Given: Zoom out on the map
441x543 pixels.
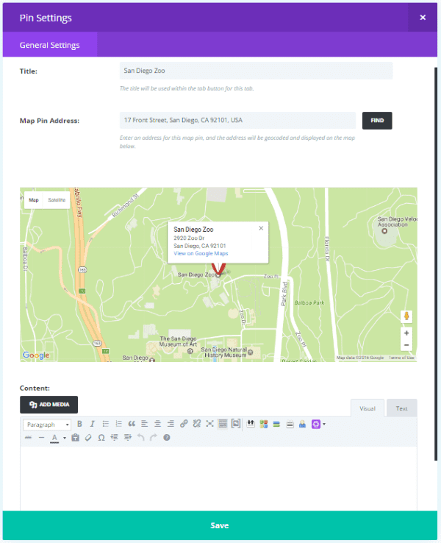Looking at the screenshot, I should point(406,345).
